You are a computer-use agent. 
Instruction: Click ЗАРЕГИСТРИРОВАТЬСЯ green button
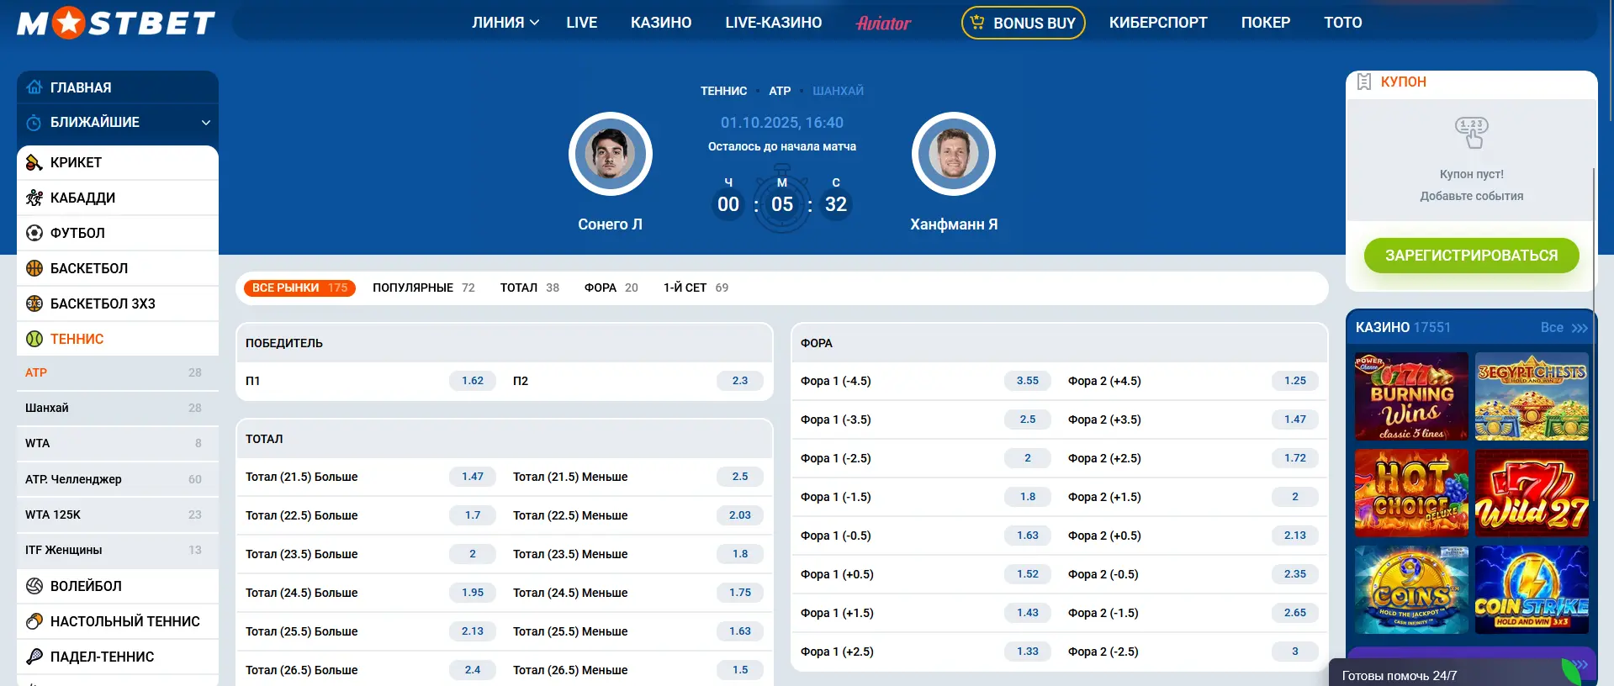click(x=1472, y=256)
